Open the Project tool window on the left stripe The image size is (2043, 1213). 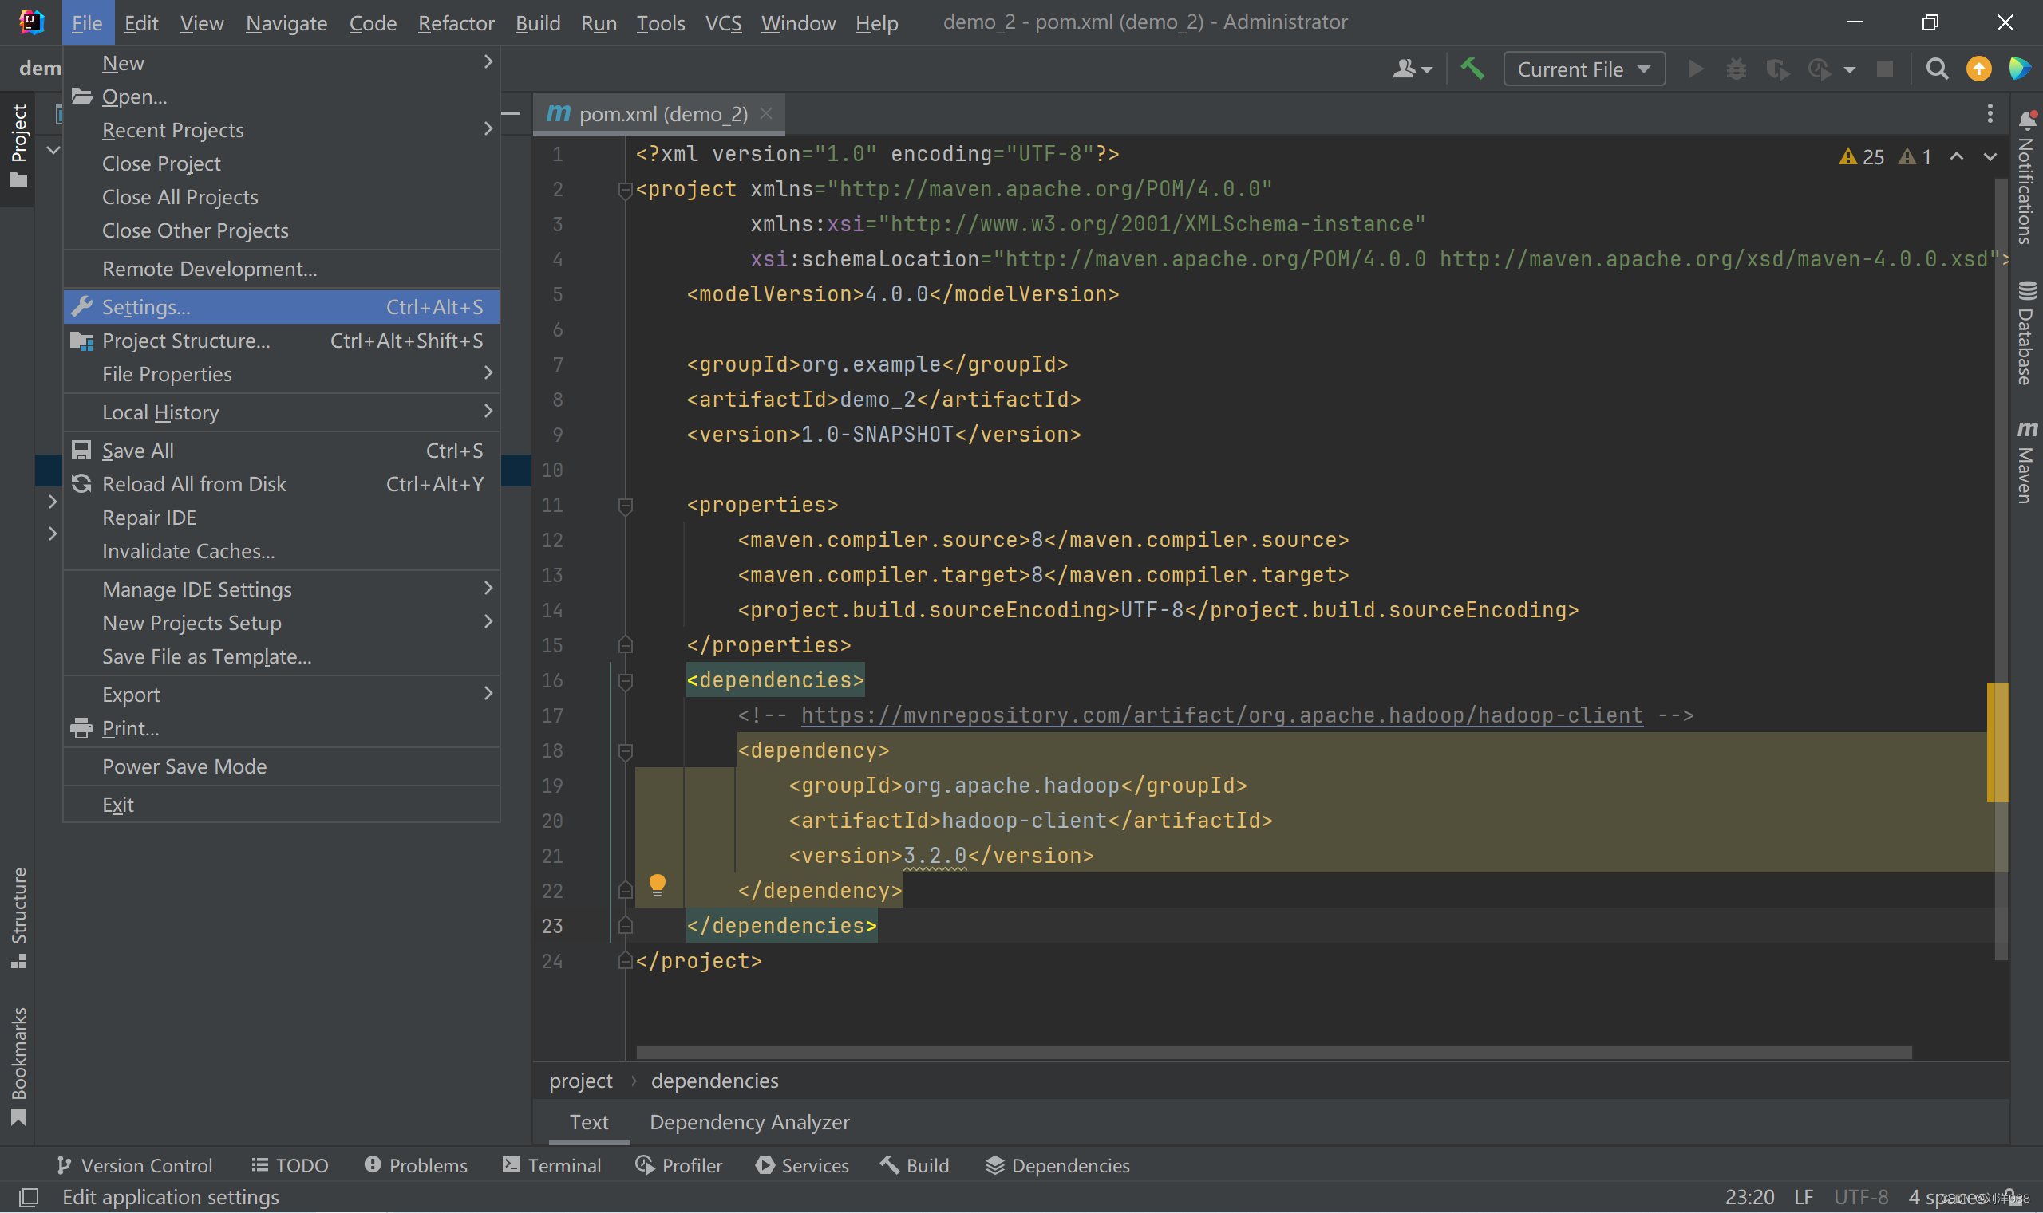coord(18,147)
